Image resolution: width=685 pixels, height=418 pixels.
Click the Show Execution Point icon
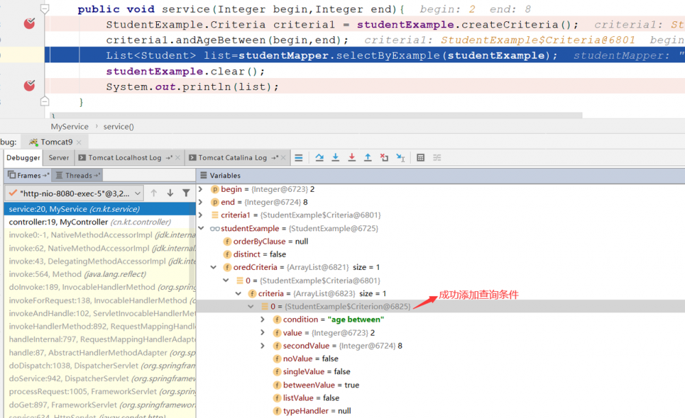click(299, 158)
